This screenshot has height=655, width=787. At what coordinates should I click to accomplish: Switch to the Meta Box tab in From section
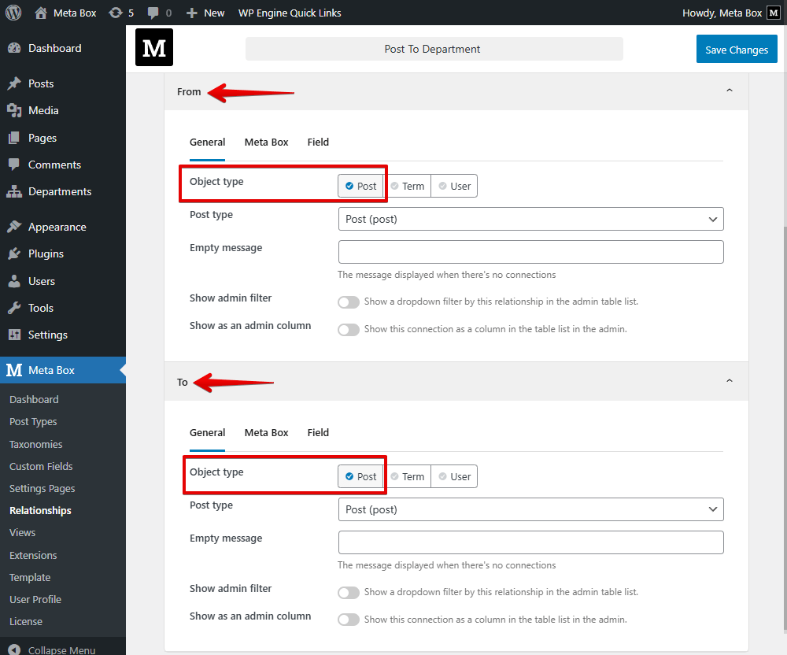click(266, 142)
